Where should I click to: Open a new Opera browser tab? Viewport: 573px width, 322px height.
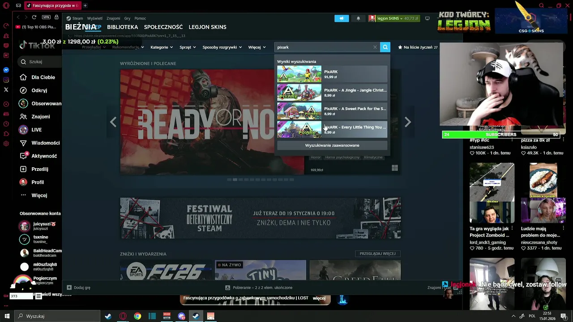click(85, 5)
